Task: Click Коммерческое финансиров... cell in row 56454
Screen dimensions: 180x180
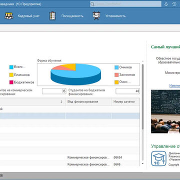Action: (88, 157)
